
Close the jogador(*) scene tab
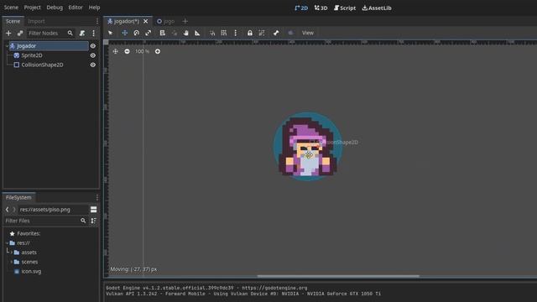point(145,21)
